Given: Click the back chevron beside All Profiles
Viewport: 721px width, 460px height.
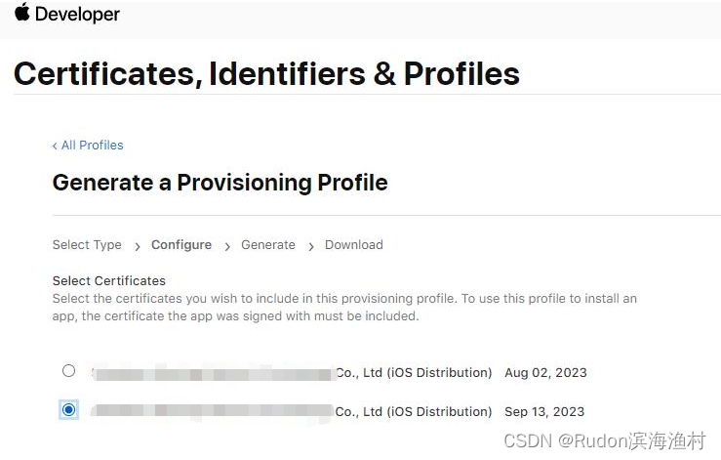Looking at the screenshot, I should tap(55, 146).
